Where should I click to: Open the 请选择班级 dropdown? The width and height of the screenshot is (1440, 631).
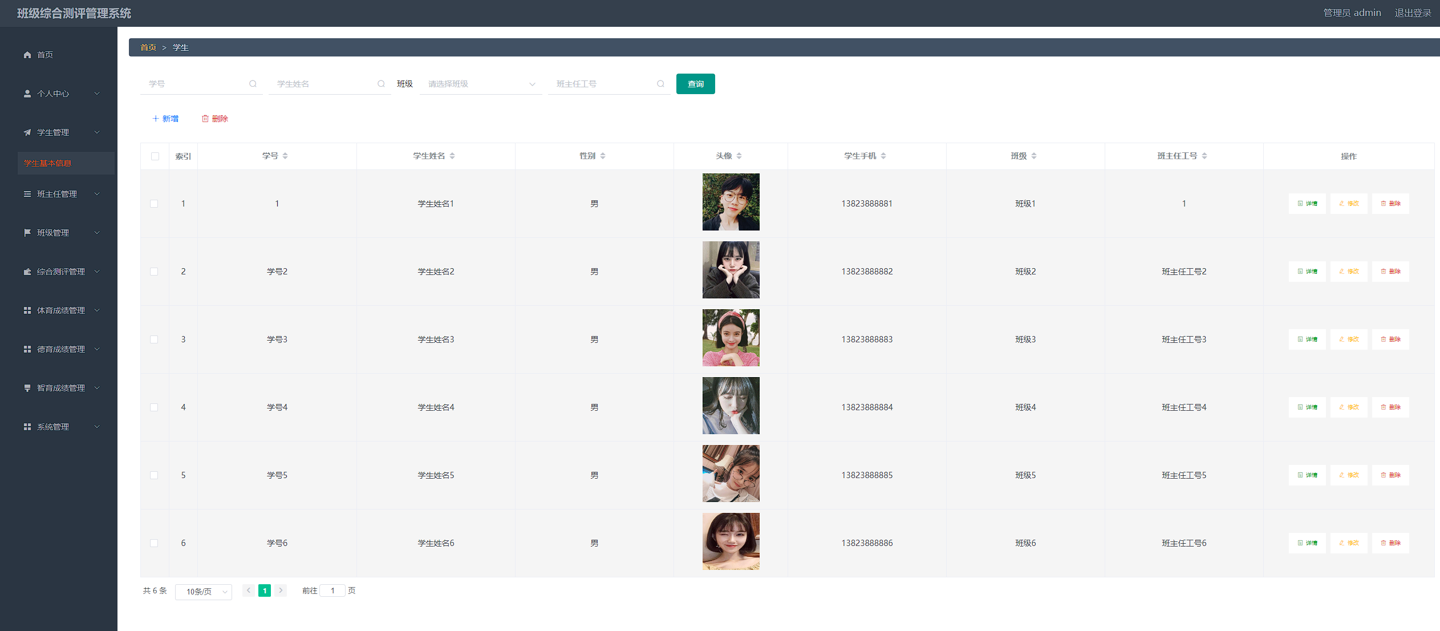tap(480, 84)
